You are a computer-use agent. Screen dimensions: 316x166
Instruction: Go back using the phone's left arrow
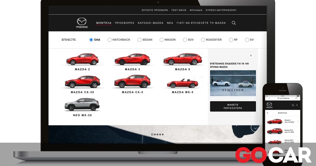click(x=267, y=113)
